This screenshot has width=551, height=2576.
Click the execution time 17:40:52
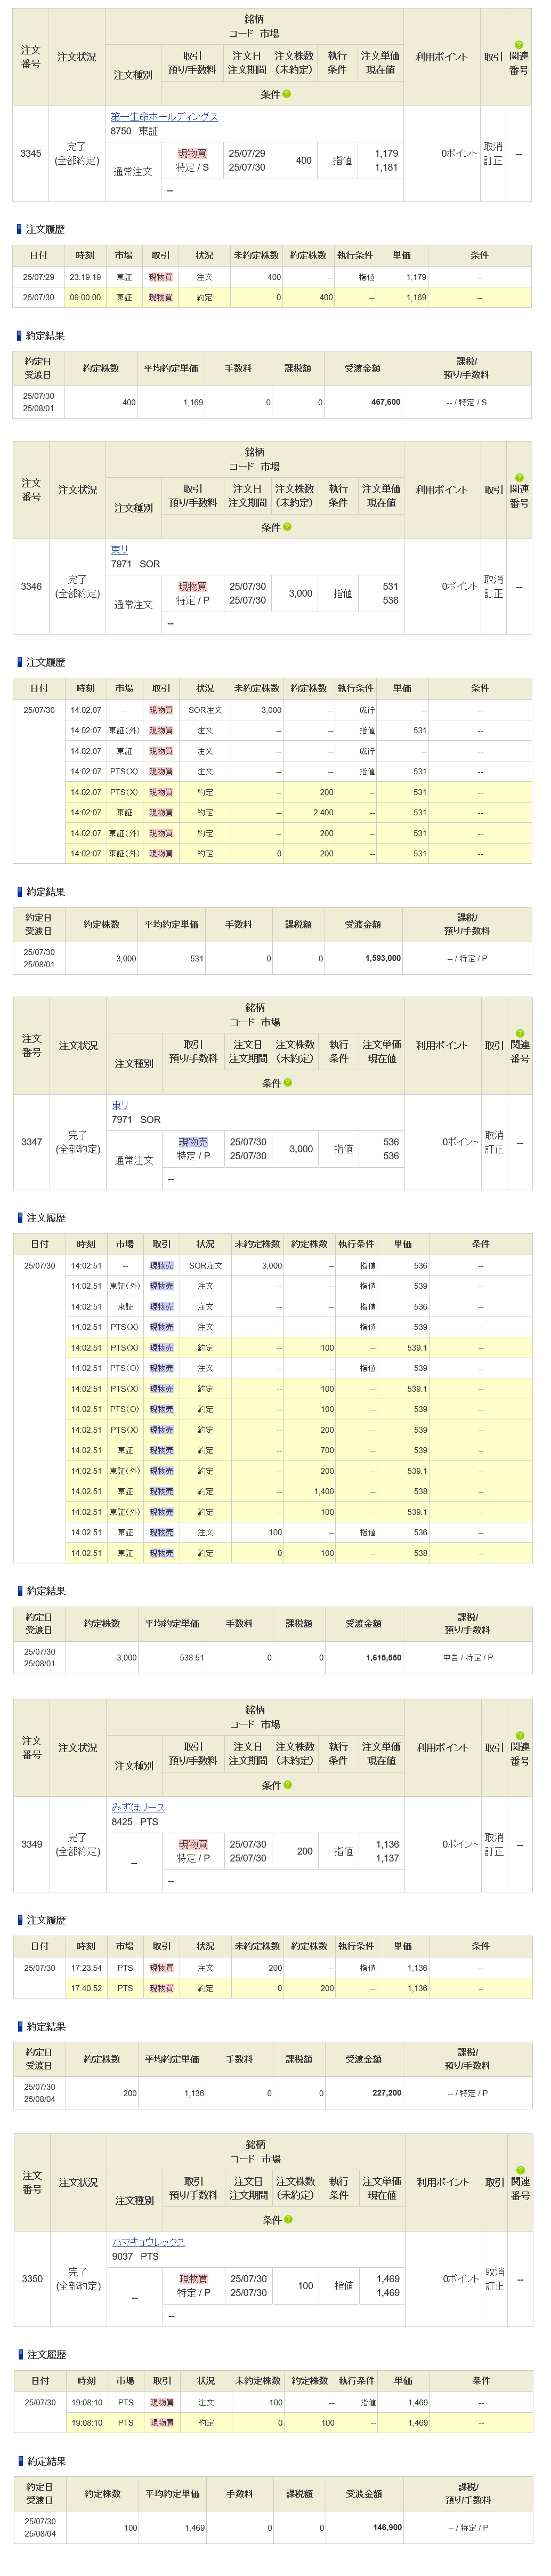(86, 1988)
